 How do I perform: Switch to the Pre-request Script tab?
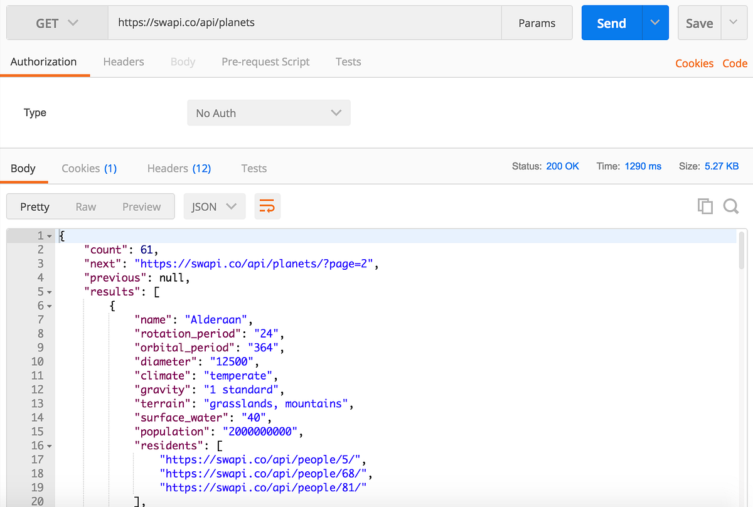click(265, 61)
